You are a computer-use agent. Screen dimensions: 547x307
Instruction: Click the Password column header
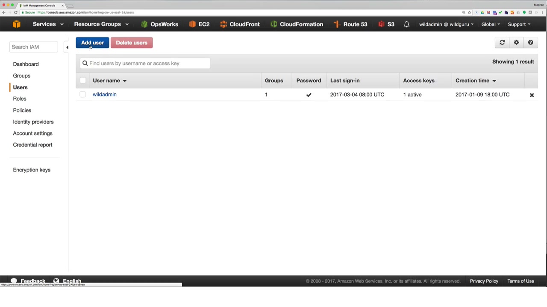[309, 81]
